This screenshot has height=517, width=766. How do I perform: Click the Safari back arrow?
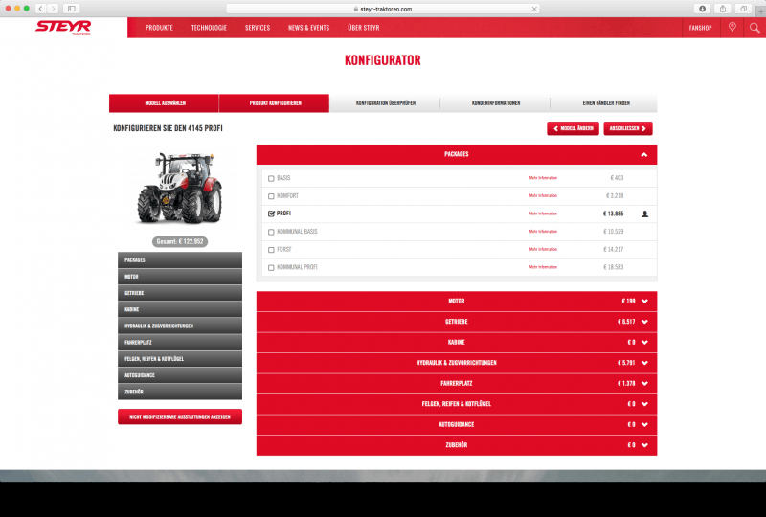(41, 9)
